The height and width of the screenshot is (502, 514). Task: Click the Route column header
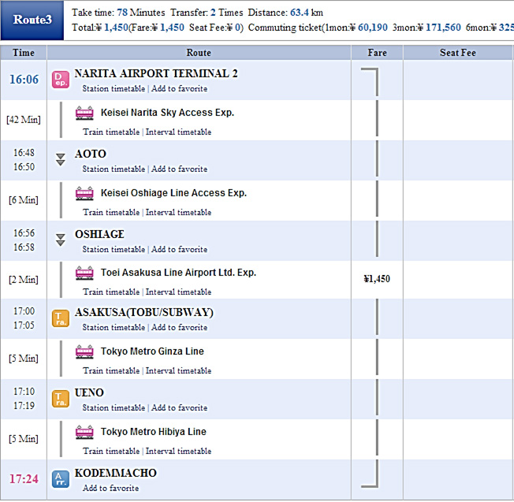(199, 53)
